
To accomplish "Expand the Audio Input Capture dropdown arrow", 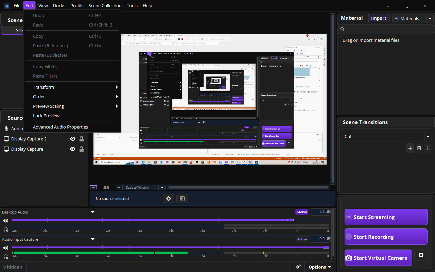I will (x=93, y=239).
